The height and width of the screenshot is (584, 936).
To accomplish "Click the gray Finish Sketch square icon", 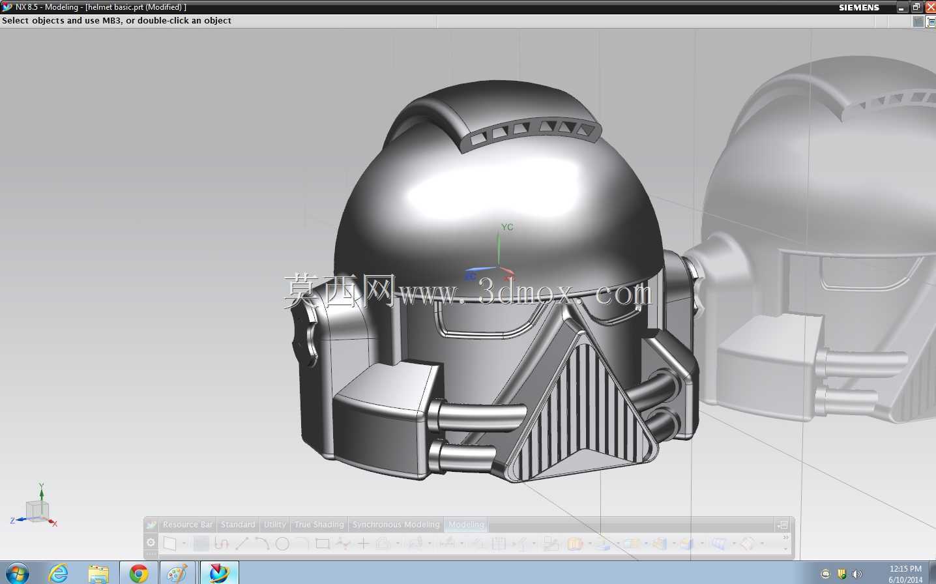I will [201, 543].
